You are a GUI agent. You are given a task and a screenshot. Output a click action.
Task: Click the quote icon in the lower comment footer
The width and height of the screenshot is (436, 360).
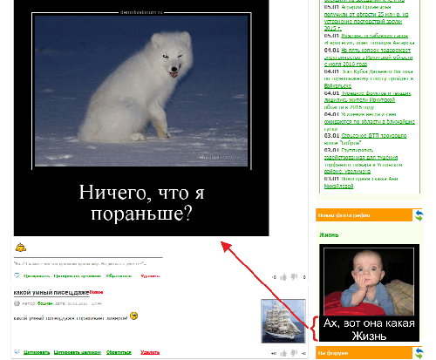click(x=17, y=352)
